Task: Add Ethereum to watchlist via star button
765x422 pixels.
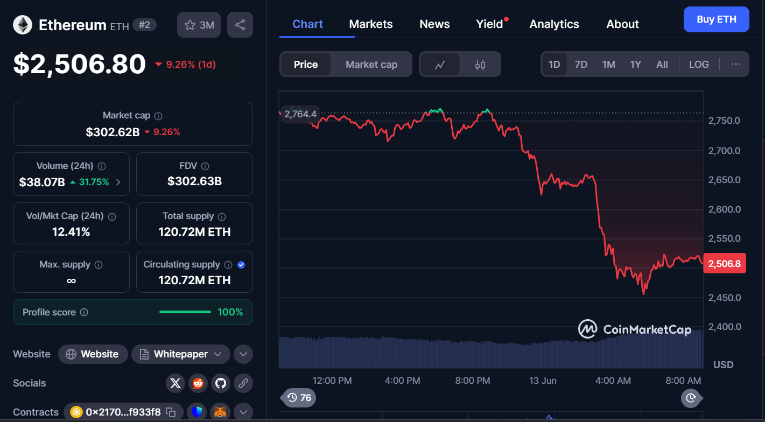Action: 199,25
